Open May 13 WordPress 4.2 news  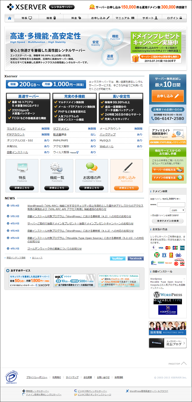[x=79, y=216]
